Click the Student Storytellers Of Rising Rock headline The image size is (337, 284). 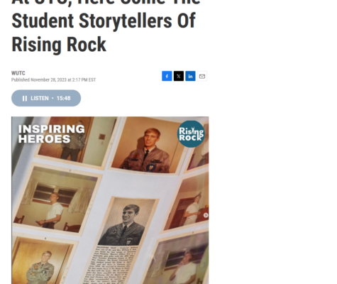[104, 33]
